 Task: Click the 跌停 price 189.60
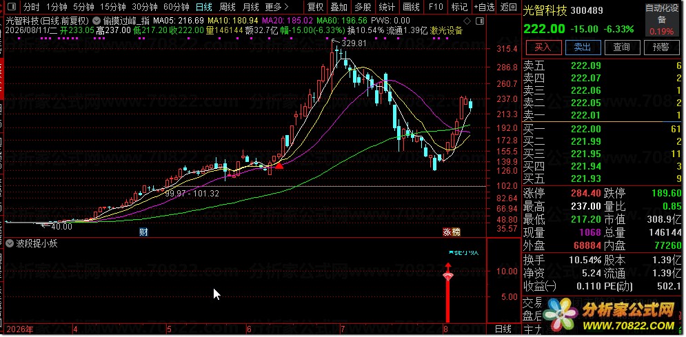[666, 193]
